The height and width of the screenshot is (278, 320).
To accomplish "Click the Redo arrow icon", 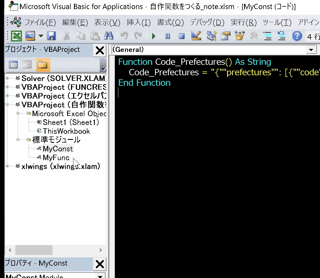I will point(138,36).
